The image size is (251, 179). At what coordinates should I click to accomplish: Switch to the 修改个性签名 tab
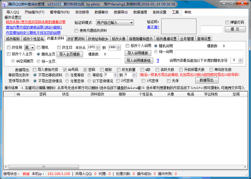pyautogui.click(x=33, y=39)
